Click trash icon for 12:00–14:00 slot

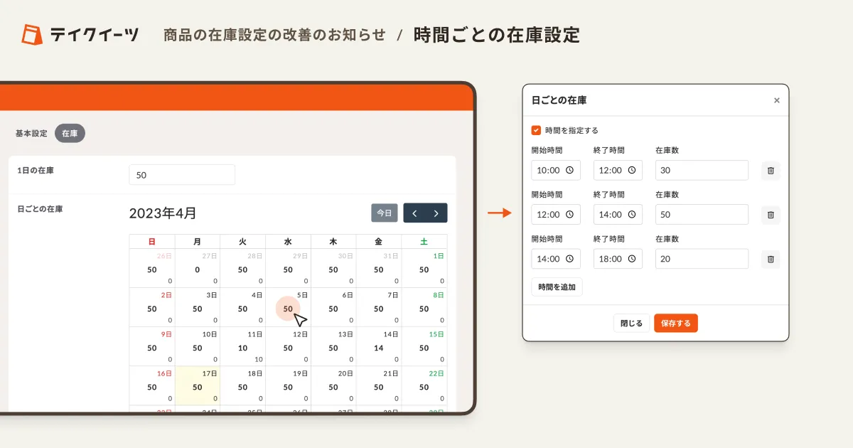(771, 215)
